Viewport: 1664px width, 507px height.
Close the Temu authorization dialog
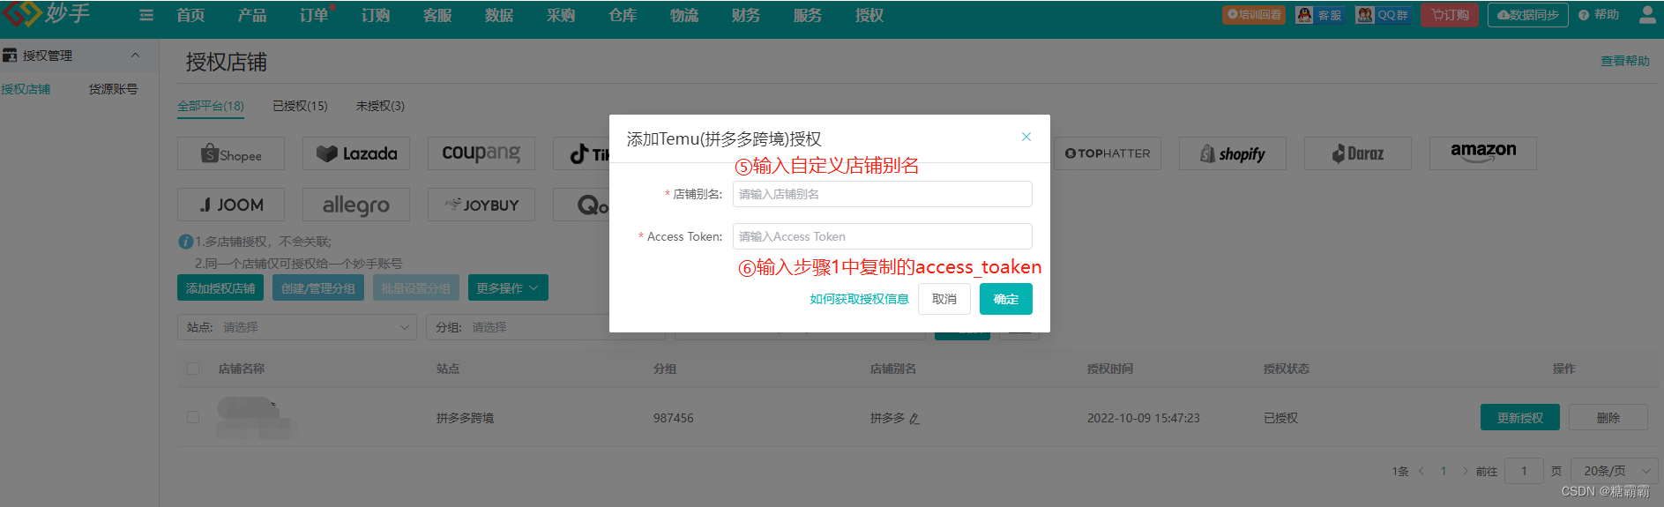[1026, 137]
